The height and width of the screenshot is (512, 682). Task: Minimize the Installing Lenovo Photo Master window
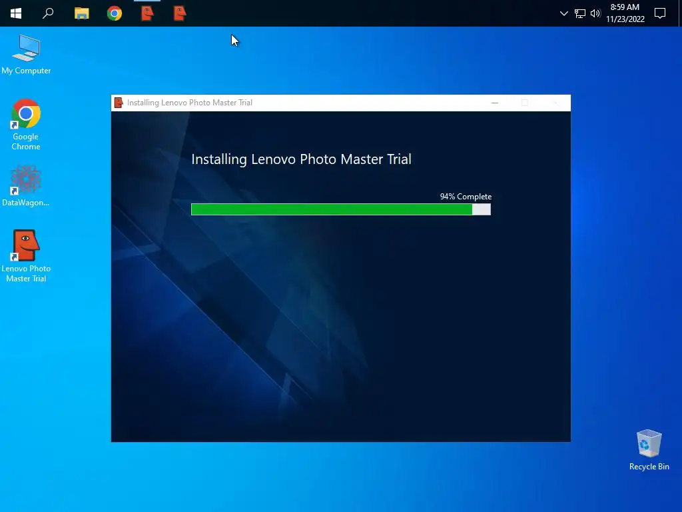coord(495,103)
